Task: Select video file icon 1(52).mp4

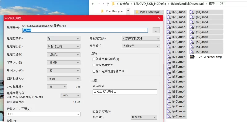Action: (x=192, y=52)
